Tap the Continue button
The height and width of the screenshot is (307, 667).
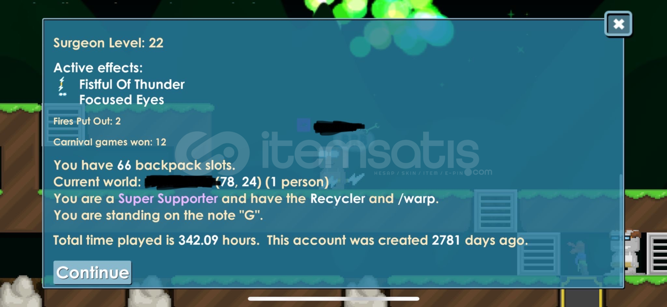pos(92,273)
